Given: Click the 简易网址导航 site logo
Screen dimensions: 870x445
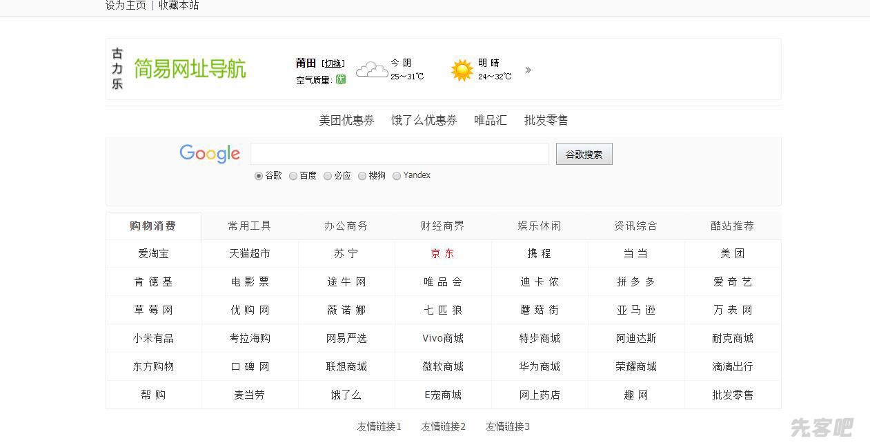Looking at the screenshot, I should point(189,69).
